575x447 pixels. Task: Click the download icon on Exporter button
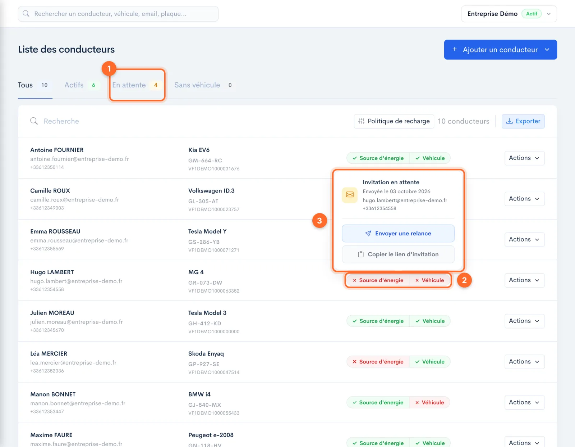point(509,121)
